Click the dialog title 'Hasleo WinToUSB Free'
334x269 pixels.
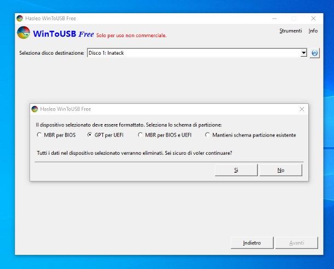tap(65, 109)
